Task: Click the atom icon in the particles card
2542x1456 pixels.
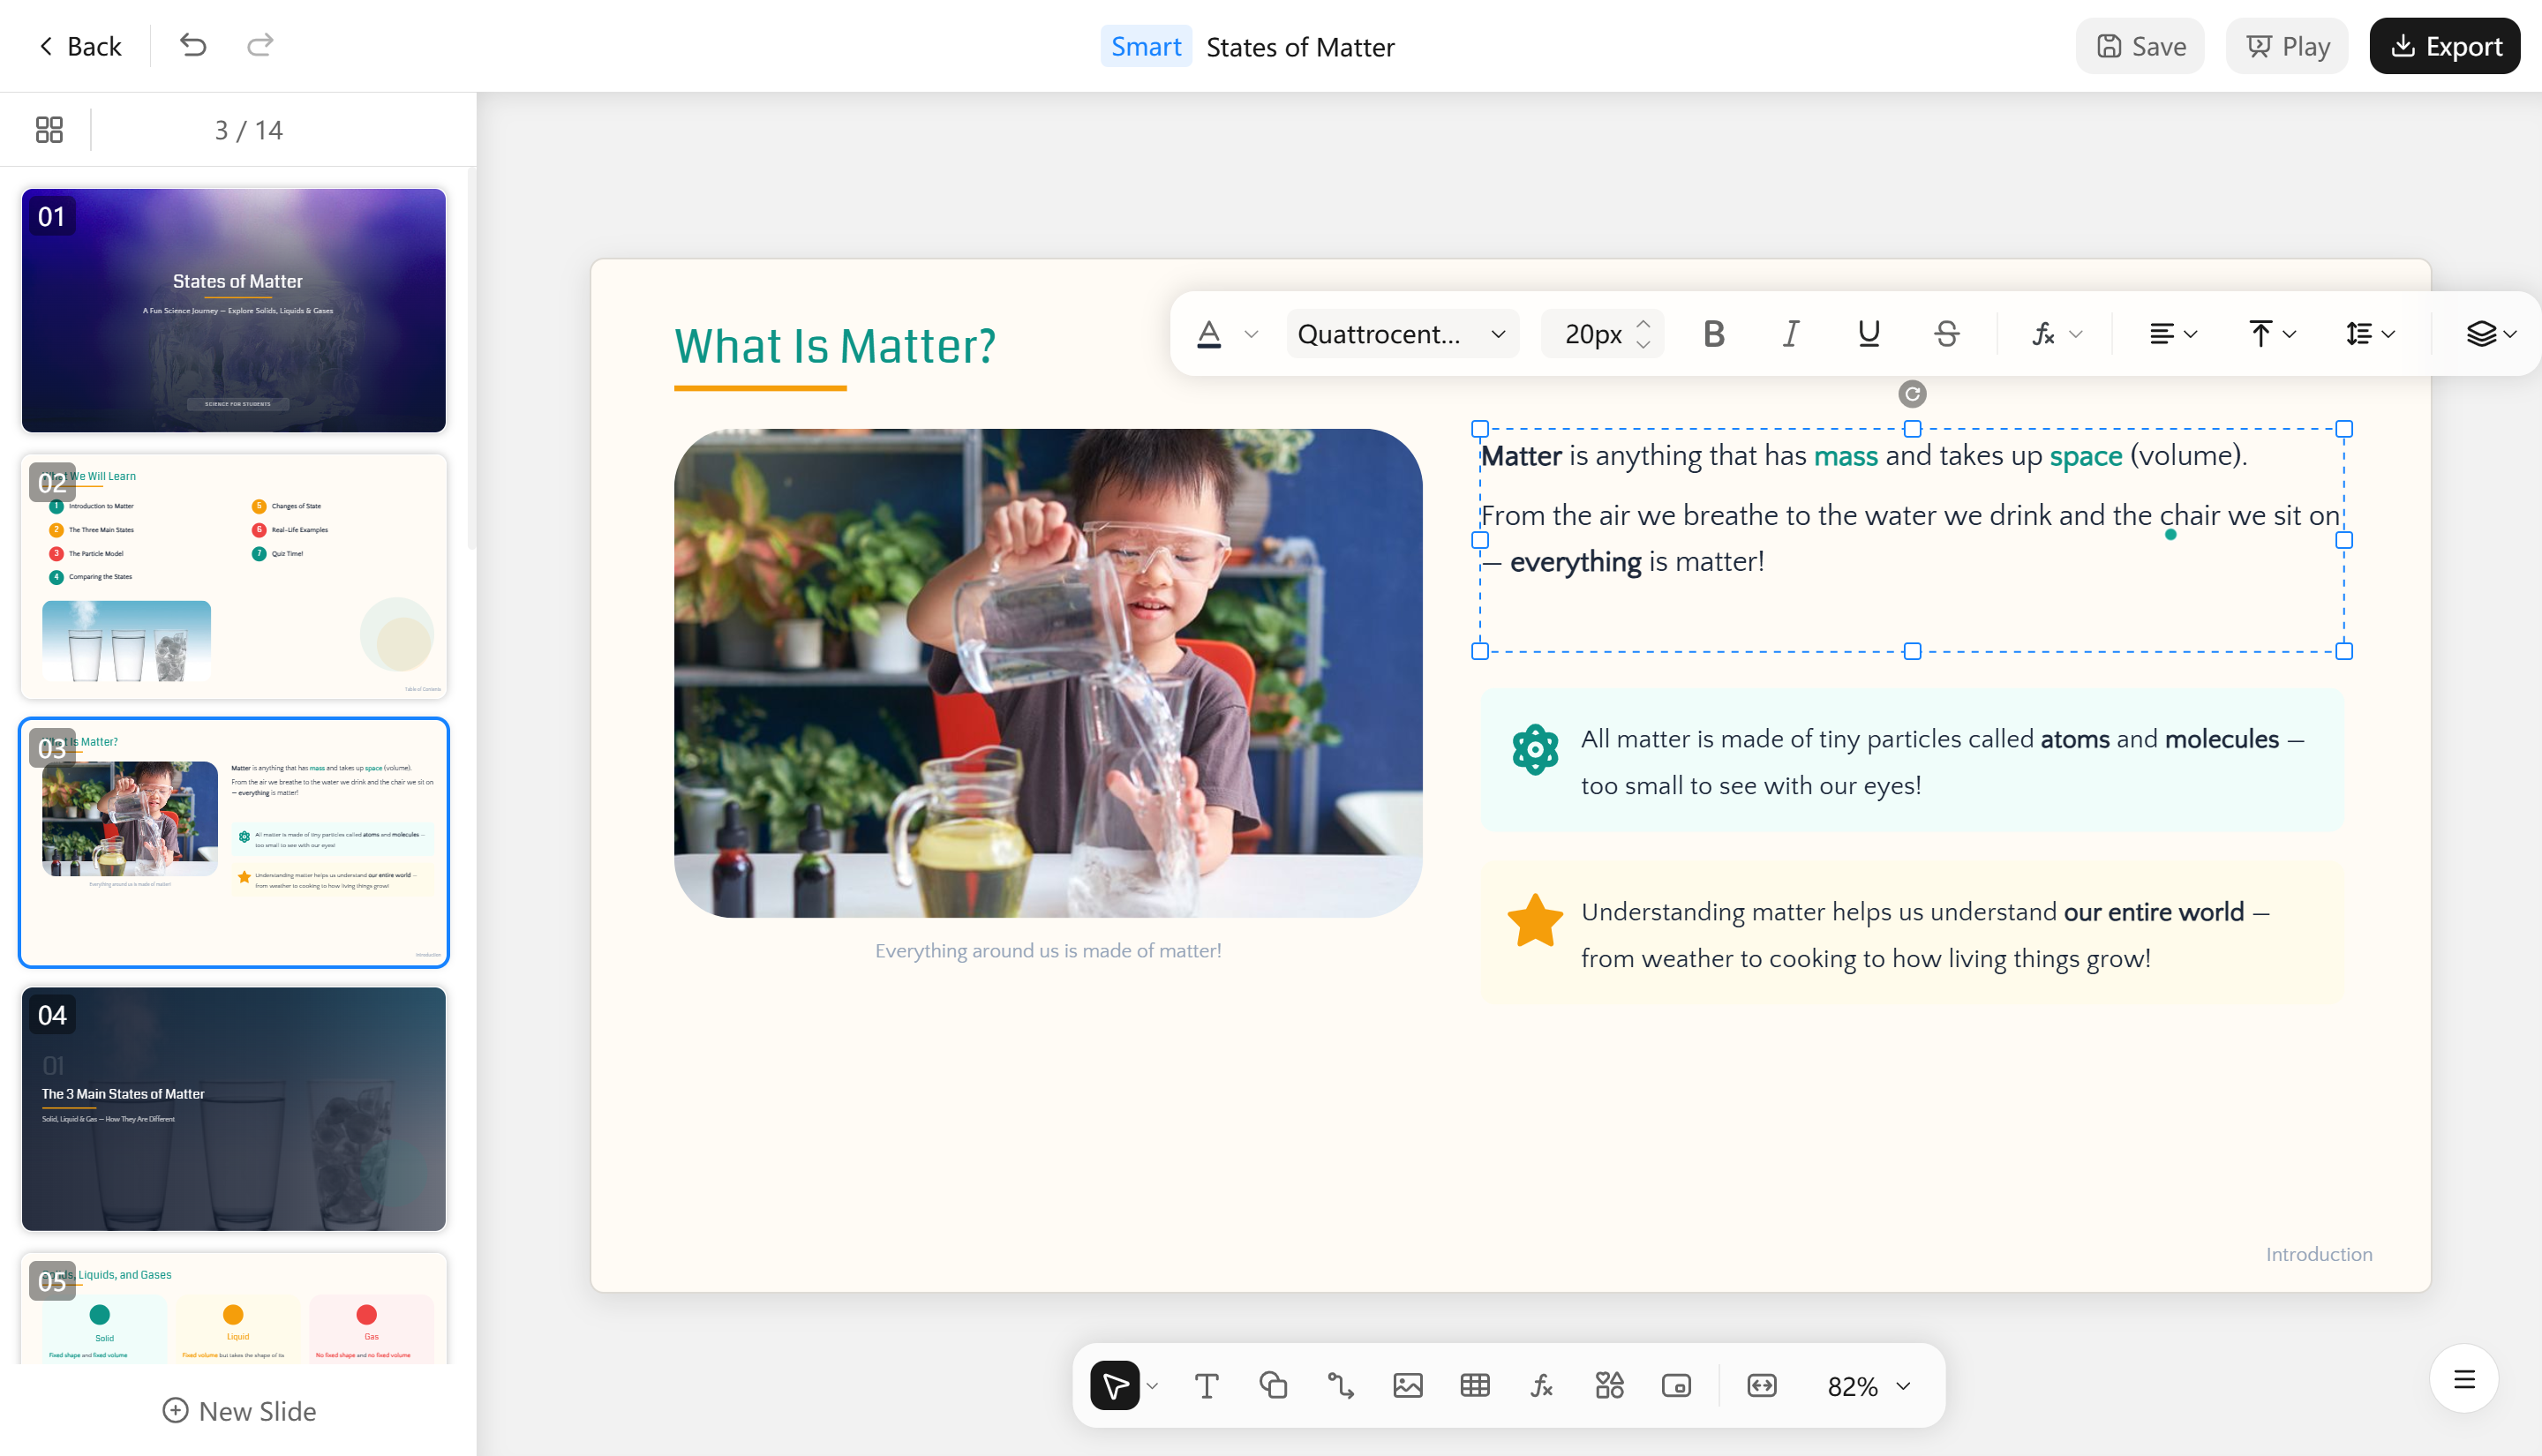Action: point(1535,750)
